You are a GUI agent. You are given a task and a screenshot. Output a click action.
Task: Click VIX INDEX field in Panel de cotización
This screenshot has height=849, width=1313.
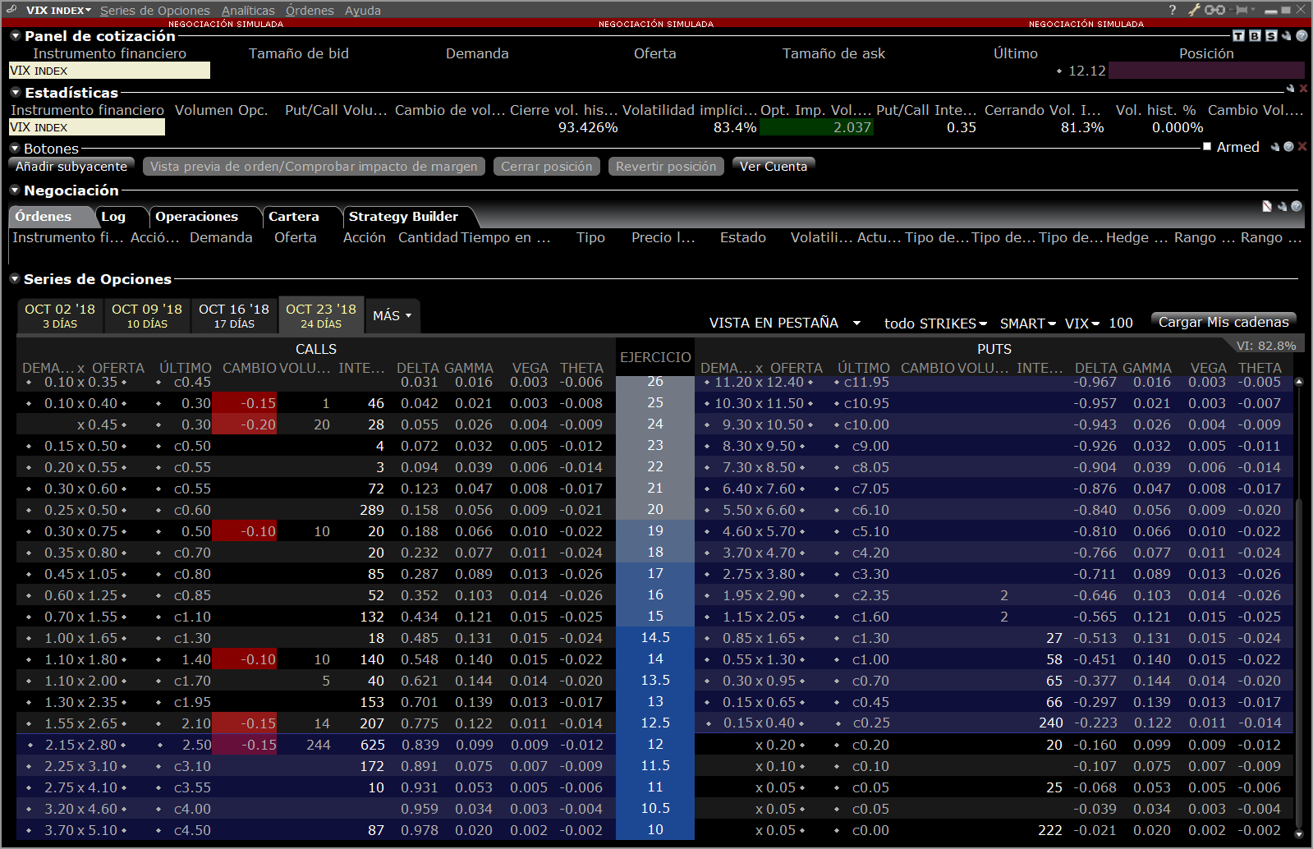[109, 71]
